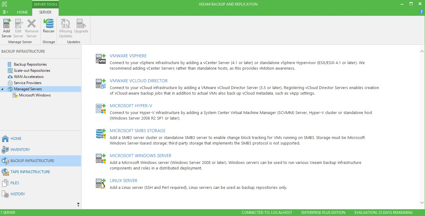The image size is (425, 216).
Task: Open the help question mark icon
Action: click(x=421, y=12)
